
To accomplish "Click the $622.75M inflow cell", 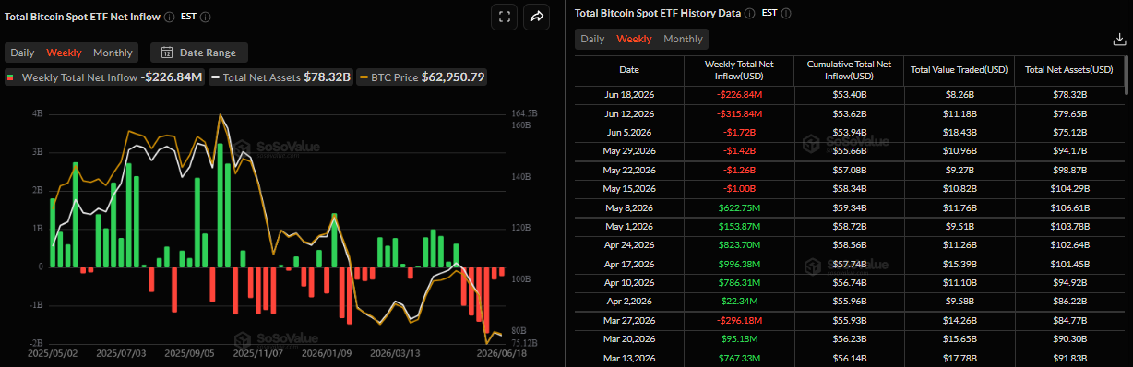I will pyautogui.click(x=738, y=208).
